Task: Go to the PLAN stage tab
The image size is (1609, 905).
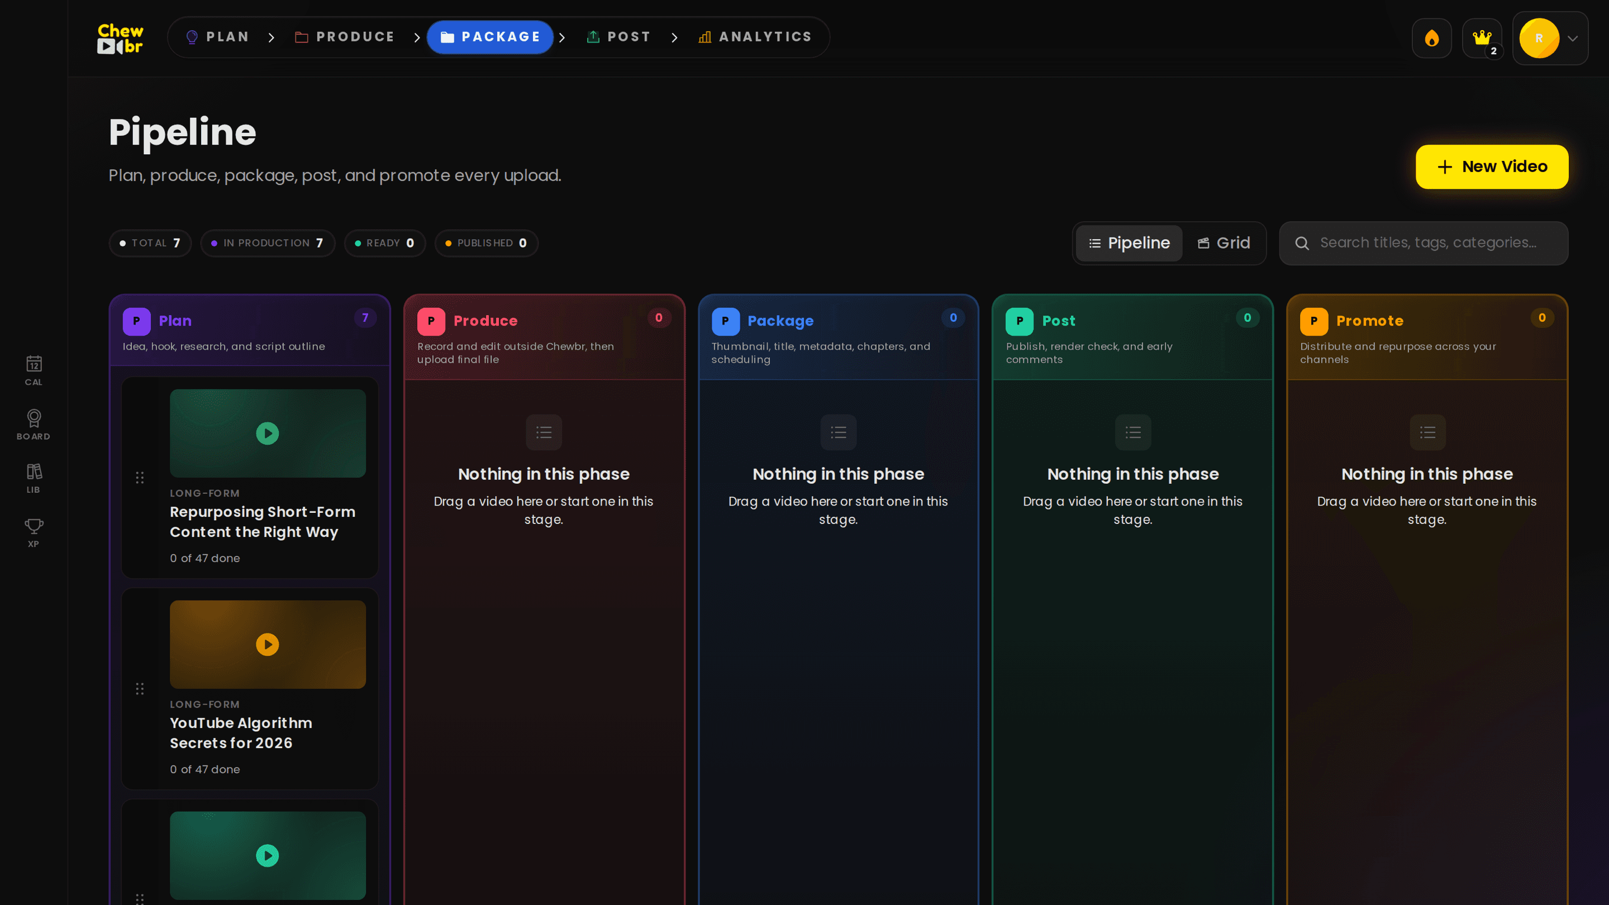Action: click(217, 37)
